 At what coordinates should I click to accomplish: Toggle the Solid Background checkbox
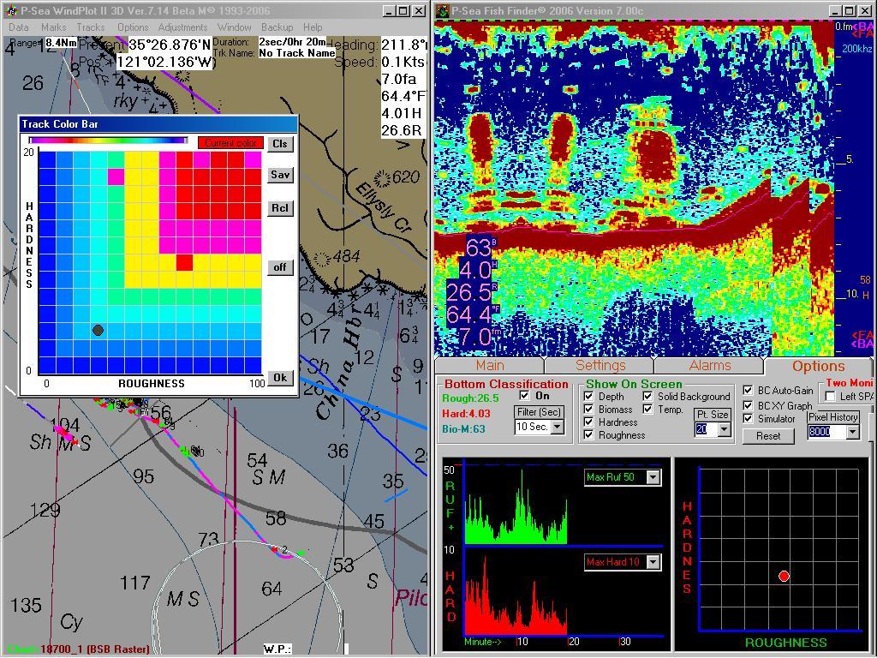click(647, 396)
